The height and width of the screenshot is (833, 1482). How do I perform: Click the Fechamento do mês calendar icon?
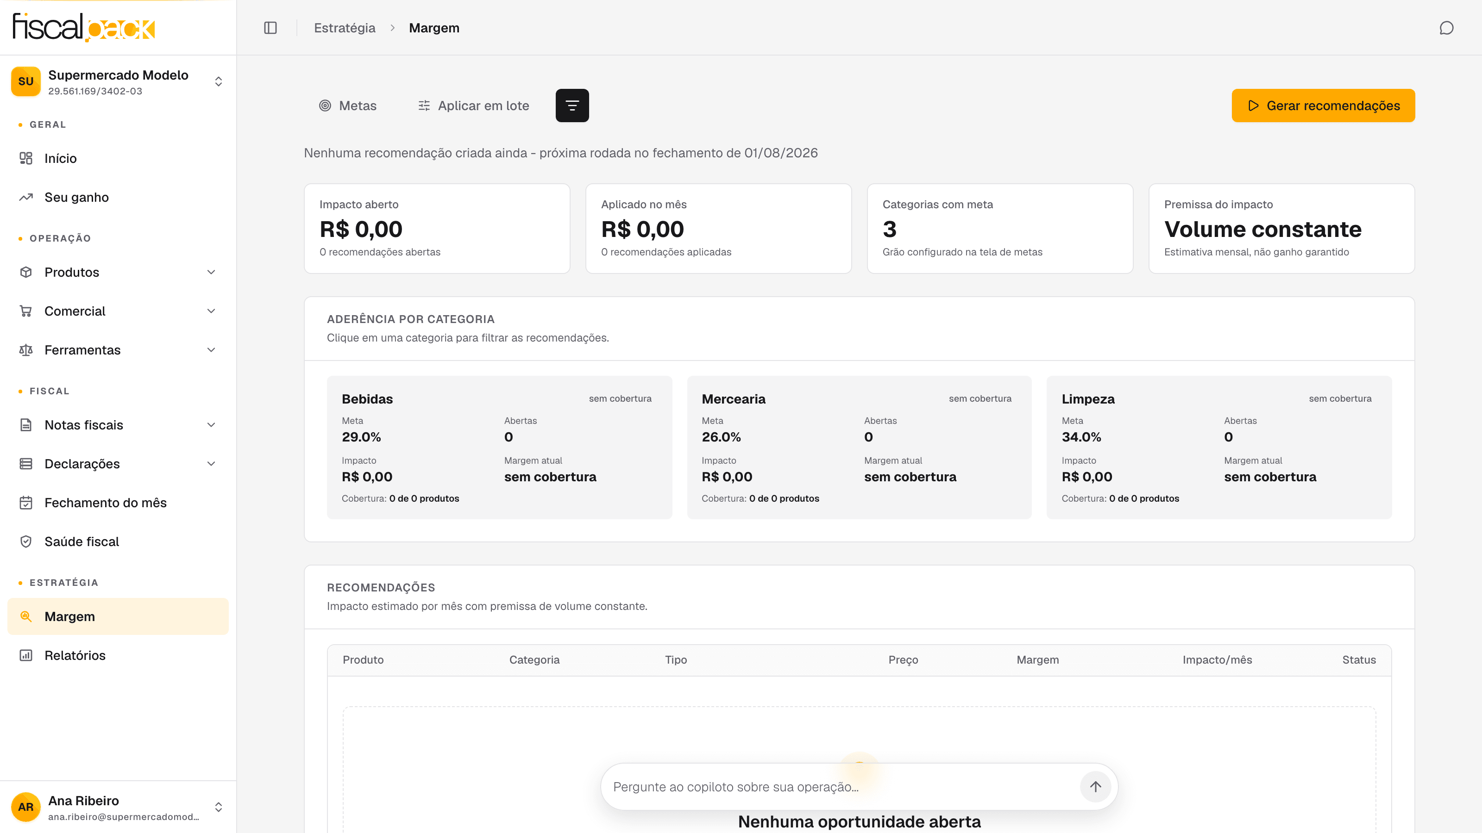(x=26, y=503)
